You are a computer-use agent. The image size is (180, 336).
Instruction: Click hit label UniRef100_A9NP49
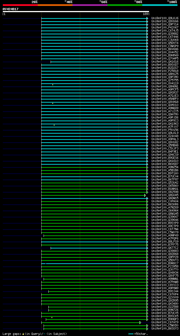coord(165,235)
